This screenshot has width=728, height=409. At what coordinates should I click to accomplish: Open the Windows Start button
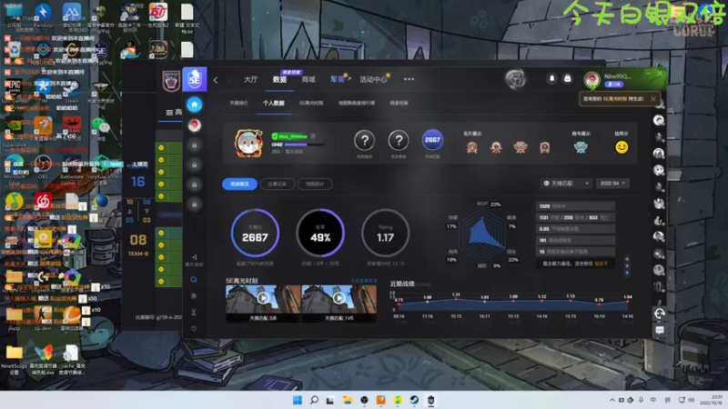298,400
